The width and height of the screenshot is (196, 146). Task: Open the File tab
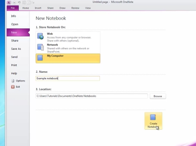click(13, 8)
